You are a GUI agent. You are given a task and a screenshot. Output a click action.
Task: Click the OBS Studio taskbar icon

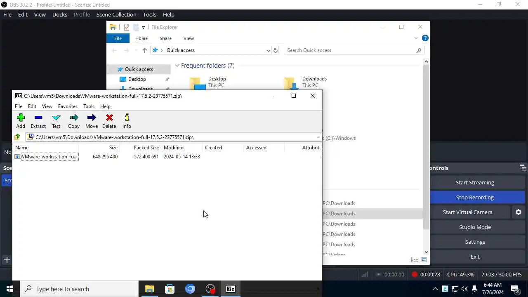(210, 289)
